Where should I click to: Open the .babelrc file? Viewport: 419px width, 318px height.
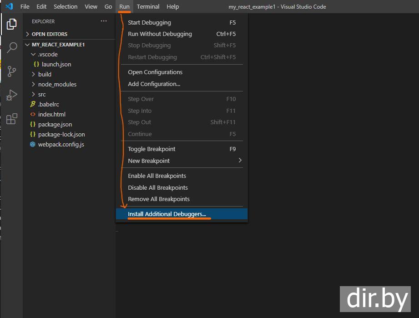pyautogui.click(x=48, y=104)
